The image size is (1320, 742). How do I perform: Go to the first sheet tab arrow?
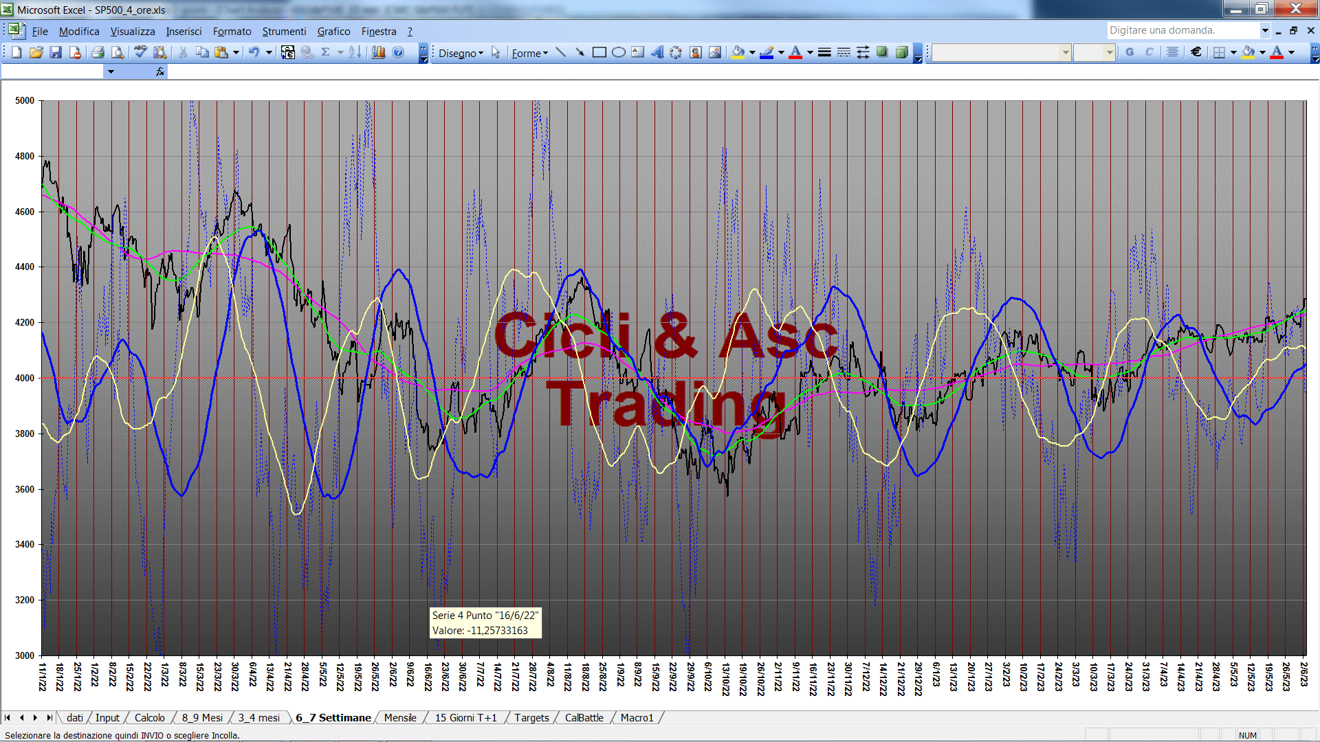click(x=8, y=718)
